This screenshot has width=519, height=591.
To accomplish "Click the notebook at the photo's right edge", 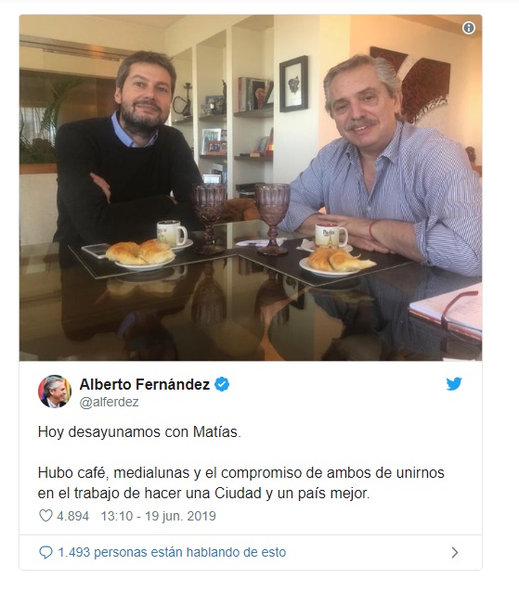I will [448, 312].
